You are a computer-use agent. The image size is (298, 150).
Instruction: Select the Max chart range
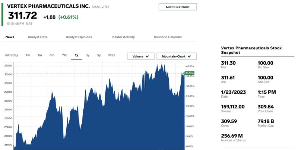click(111, 55)
